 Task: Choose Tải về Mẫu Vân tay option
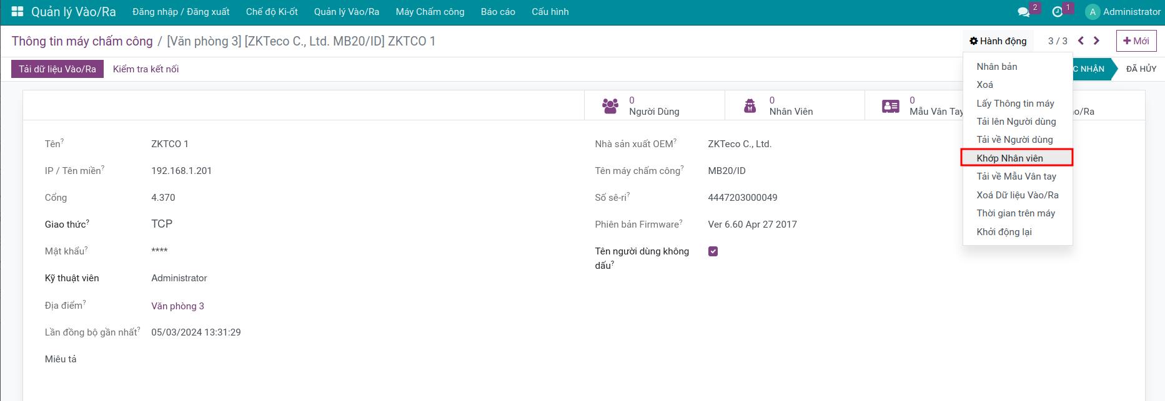(1016, 176)
